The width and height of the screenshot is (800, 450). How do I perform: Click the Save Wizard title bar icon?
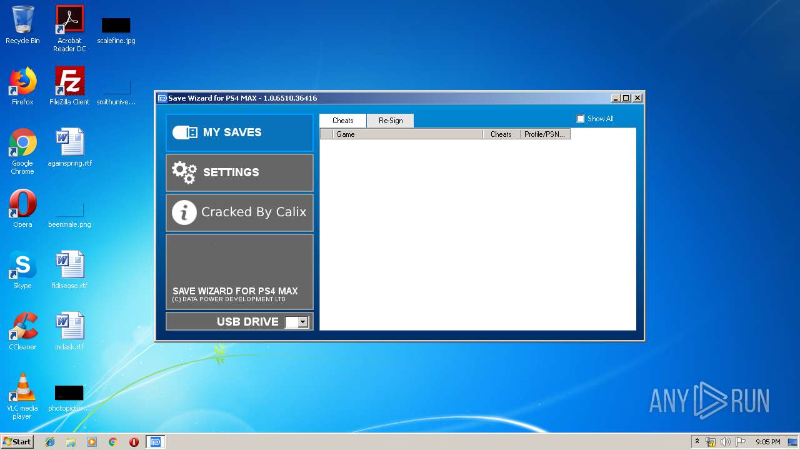[x=162, y=98]
